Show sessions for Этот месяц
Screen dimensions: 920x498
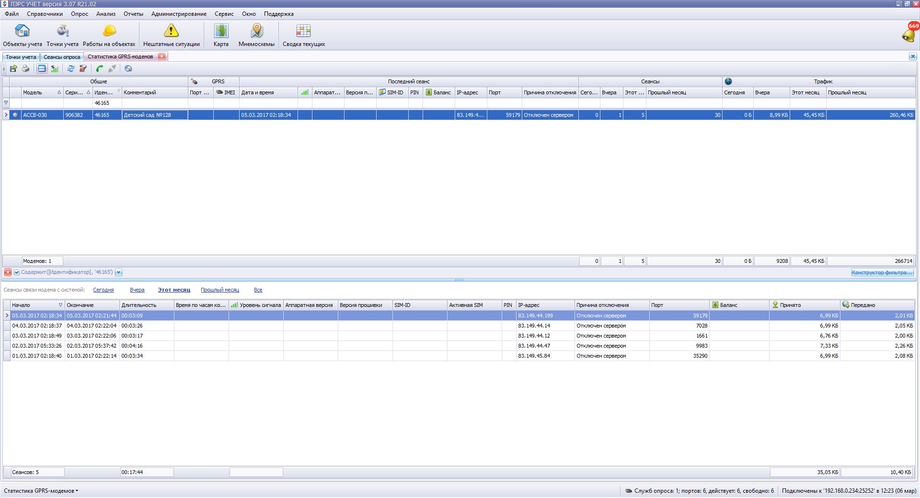tap(174, 290)
